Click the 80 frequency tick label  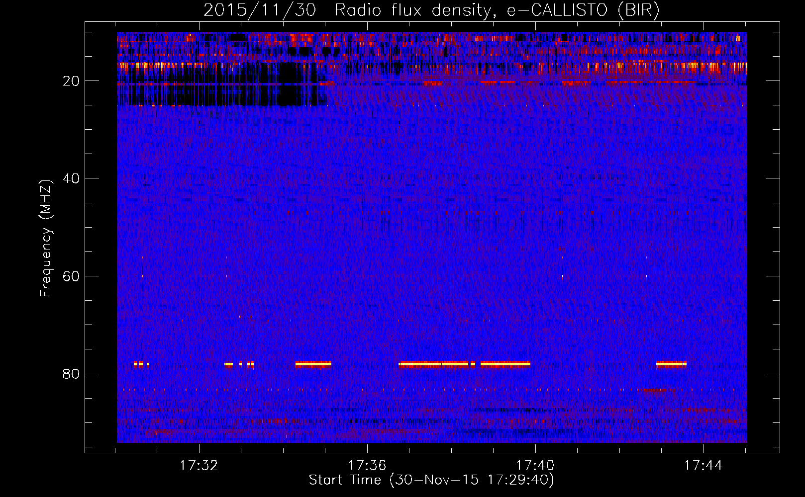click(x=71, y=374)
